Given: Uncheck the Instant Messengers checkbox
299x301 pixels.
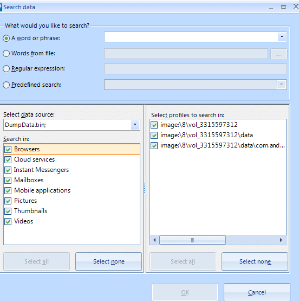Looking at the screenshot, I should 8,170.
